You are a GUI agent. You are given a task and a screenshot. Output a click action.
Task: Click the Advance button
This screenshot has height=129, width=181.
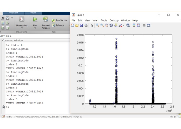click(58, 25)
